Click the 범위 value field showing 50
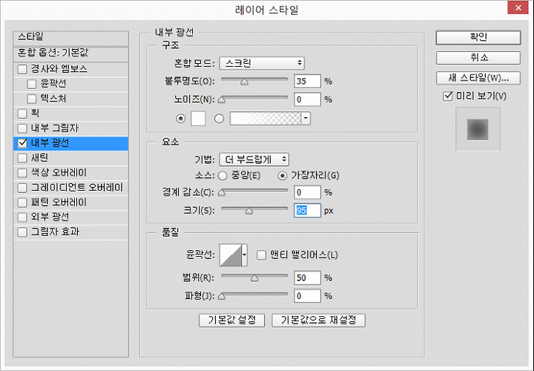 tap(307, 278)
